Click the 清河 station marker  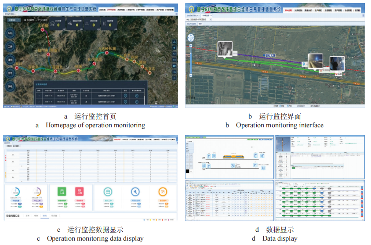142,67
